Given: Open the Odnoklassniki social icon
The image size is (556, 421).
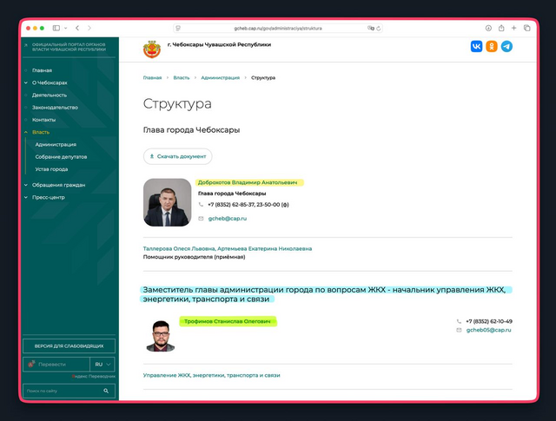Looking at the screenshot, I should [492, 47].
